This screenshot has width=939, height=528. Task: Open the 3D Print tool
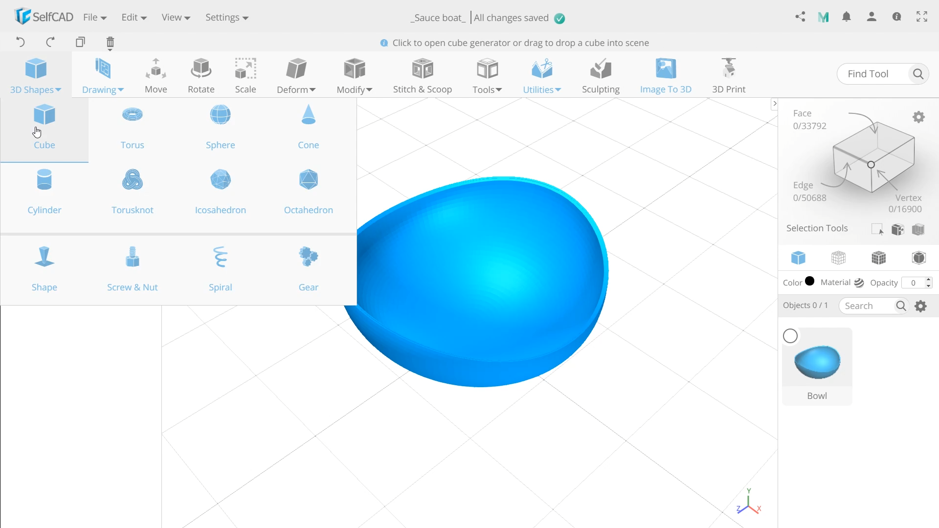click(x=729, y=76)
